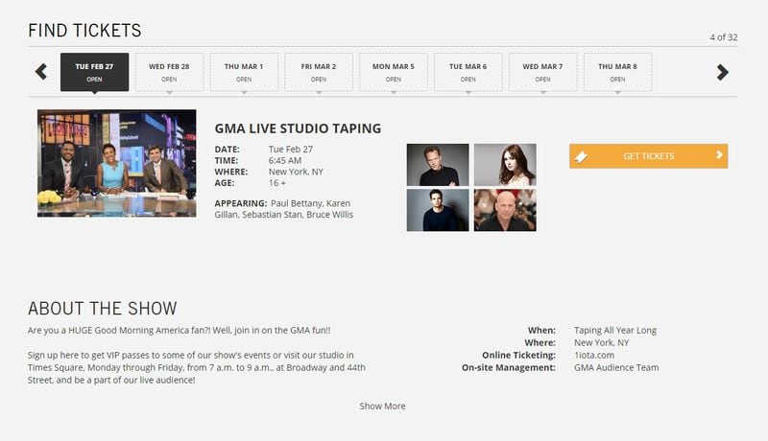The image size is (768, 441).
Task: Click the '16 +' age value
Action: 277,183
